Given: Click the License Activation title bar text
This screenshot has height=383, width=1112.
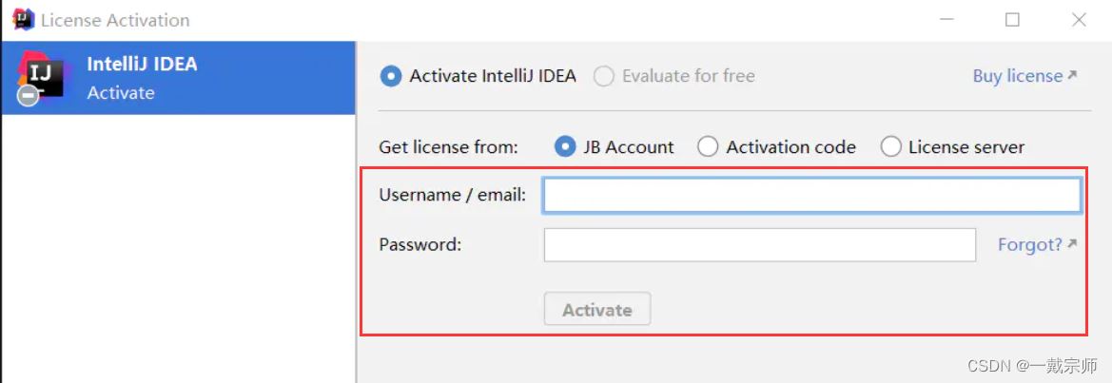Looking at the screenshot, I should click(115, 20).
